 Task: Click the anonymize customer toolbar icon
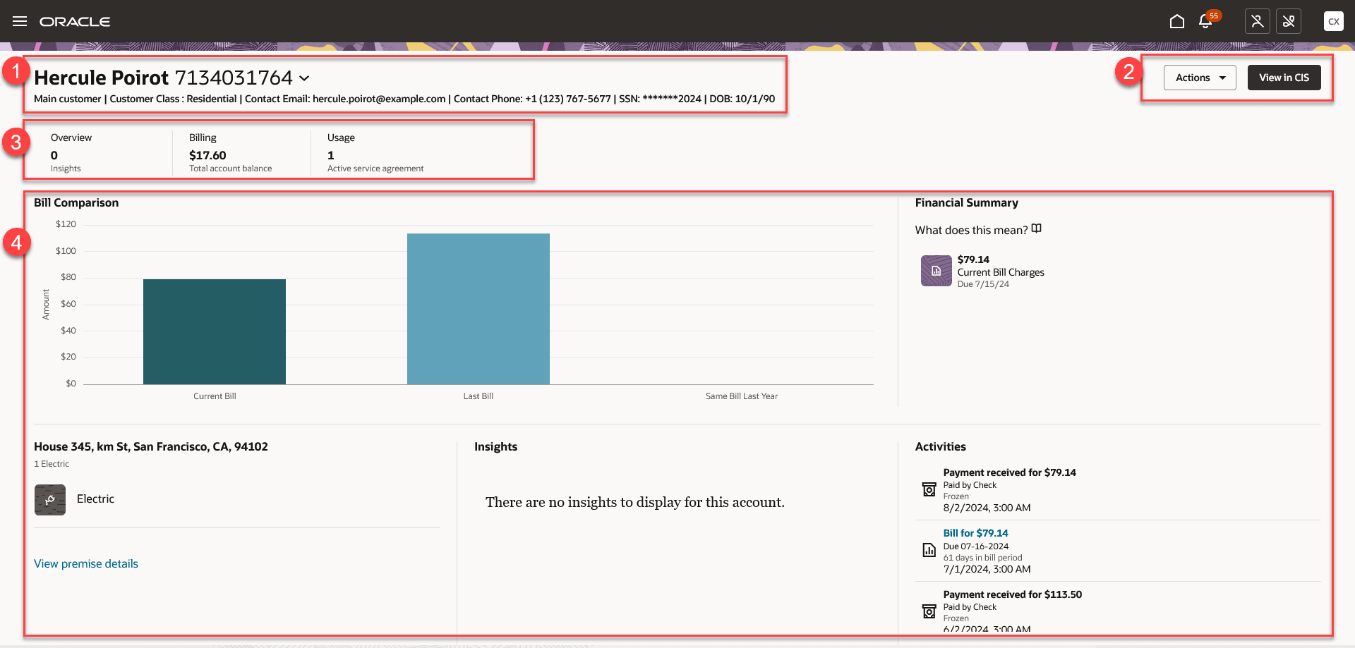point(1257,21)
